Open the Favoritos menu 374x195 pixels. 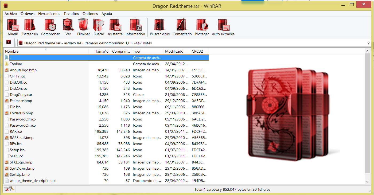click(x=71, y=14)
